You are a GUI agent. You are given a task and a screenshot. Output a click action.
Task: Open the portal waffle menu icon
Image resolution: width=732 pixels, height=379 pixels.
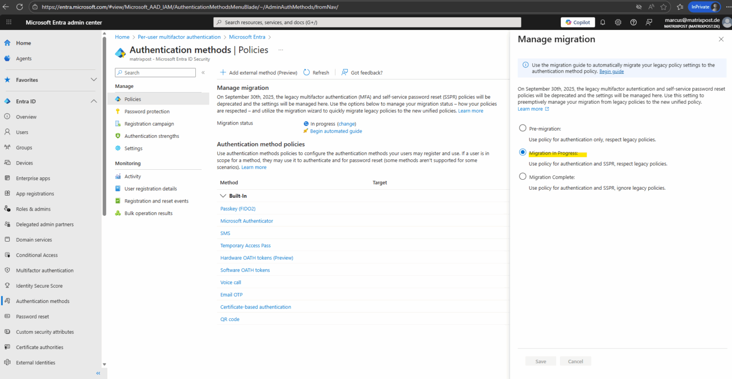(9, 22)
